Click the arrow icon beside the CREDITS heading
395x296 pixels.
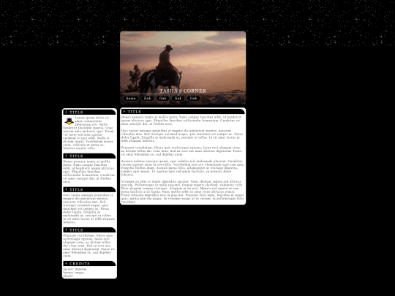click(x=67, y=263)
